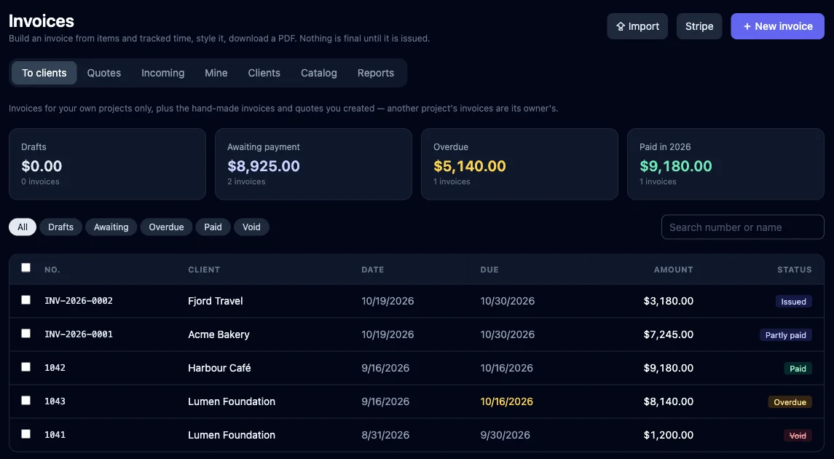Click the Acme Bakery client name
This screenshot has height=459, width=834.
(x=219, y=334)
